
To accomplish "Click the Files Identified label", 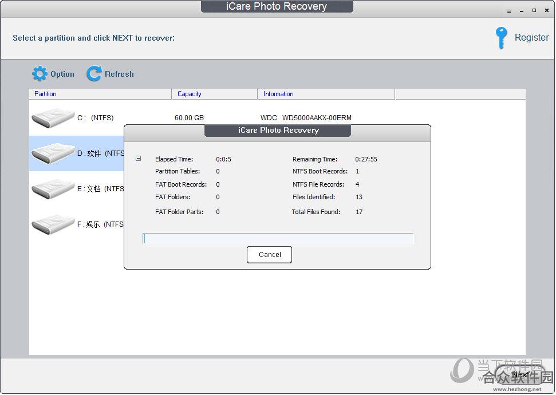I will click(314, 197).
